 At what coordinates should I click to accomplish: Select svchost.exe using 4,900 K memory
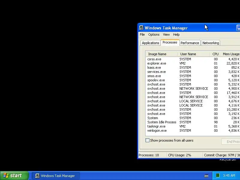pyautogui.click(x=193, y=88)
